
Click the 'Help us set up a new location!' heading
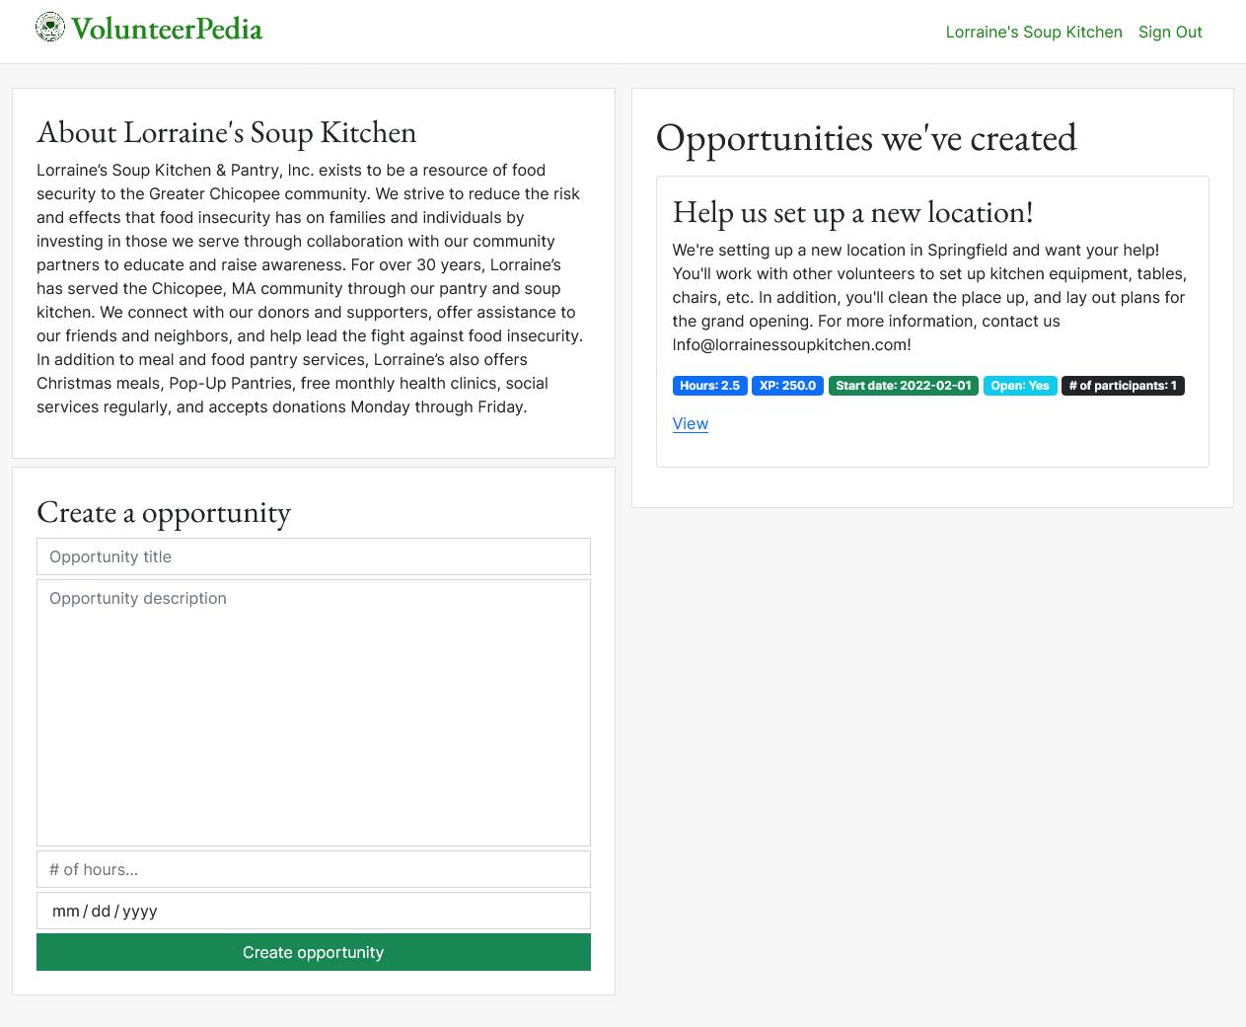853,212
